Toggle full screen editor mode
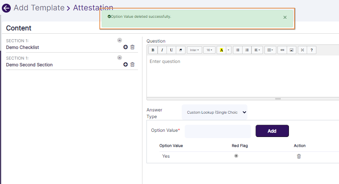339x184 pixels. coord(302,50)
